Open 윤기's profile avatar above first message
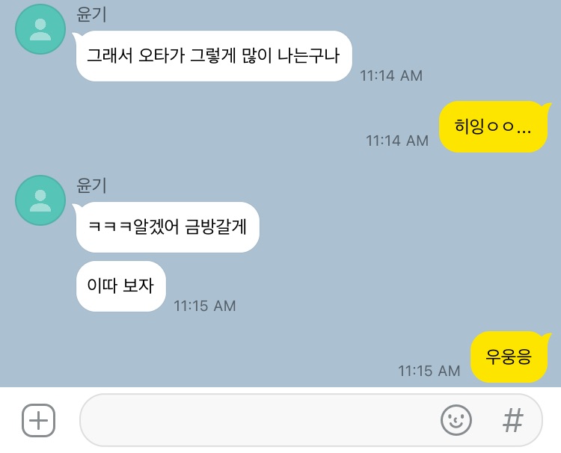The width and height of the screenshot is (561, 453). pyautogui.click(x=40, y=29)
